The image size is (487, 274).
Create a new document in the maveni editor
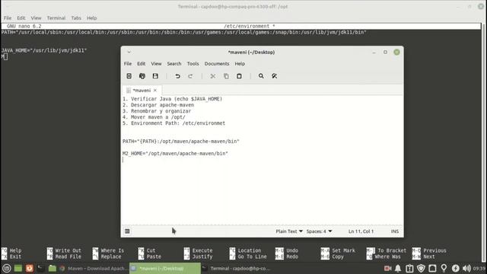tap(129, 76)
